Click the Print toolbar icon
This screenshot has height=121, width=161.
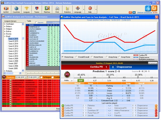pyautogui.click(x=57, y=9)
